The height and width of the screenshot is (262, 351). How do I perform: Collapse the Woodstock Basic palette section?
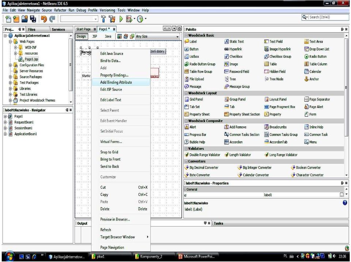click(186, 35)
